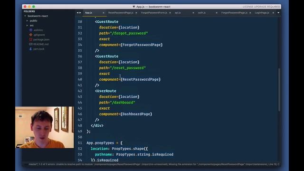Click {ForgotPasswordPage} on line 34
This screenshot has width=304, height=171.
click(142, 45)
